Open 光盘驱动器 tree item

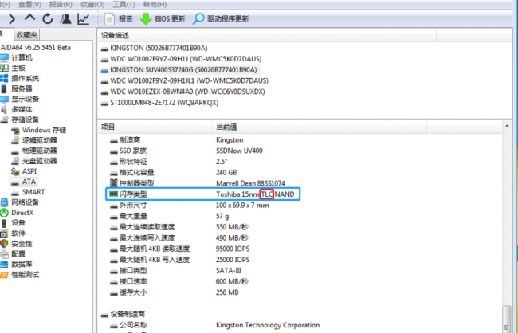[x=33, y=161]
